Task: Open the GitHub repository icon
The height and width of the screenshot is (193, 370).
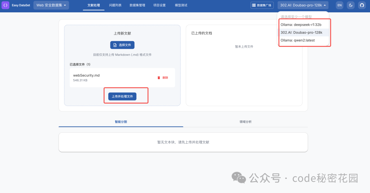Action: (x=362, y=5)
